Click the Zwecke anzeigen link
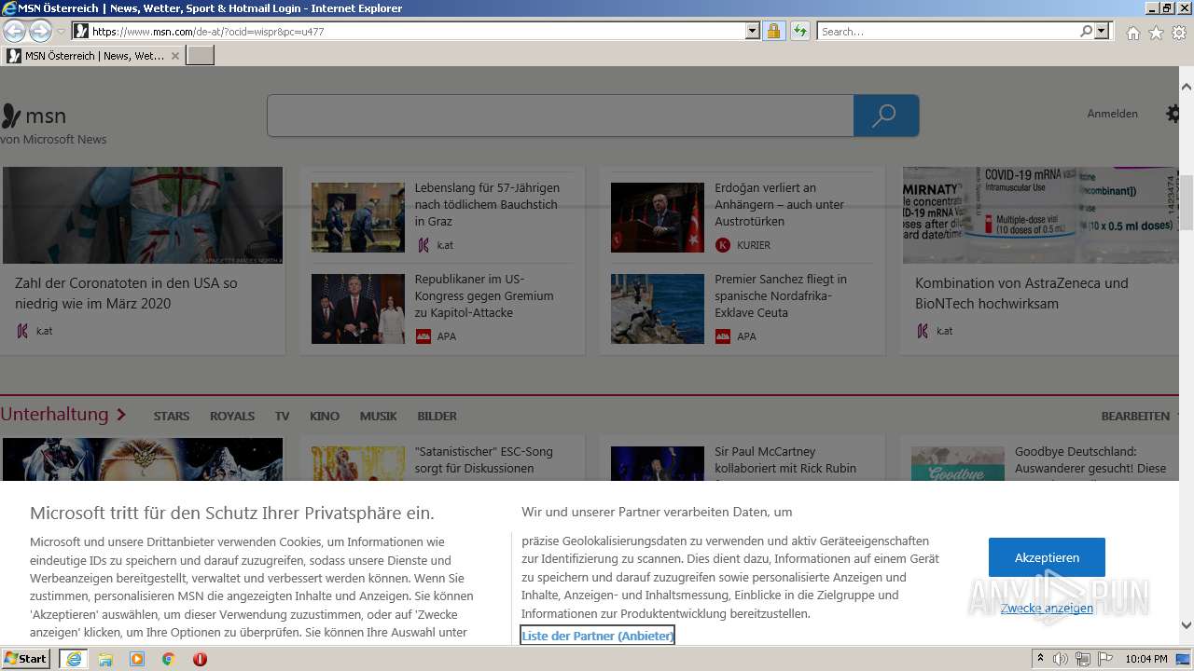Viewport: 1194px width, 671px height. pos(1047,608)
